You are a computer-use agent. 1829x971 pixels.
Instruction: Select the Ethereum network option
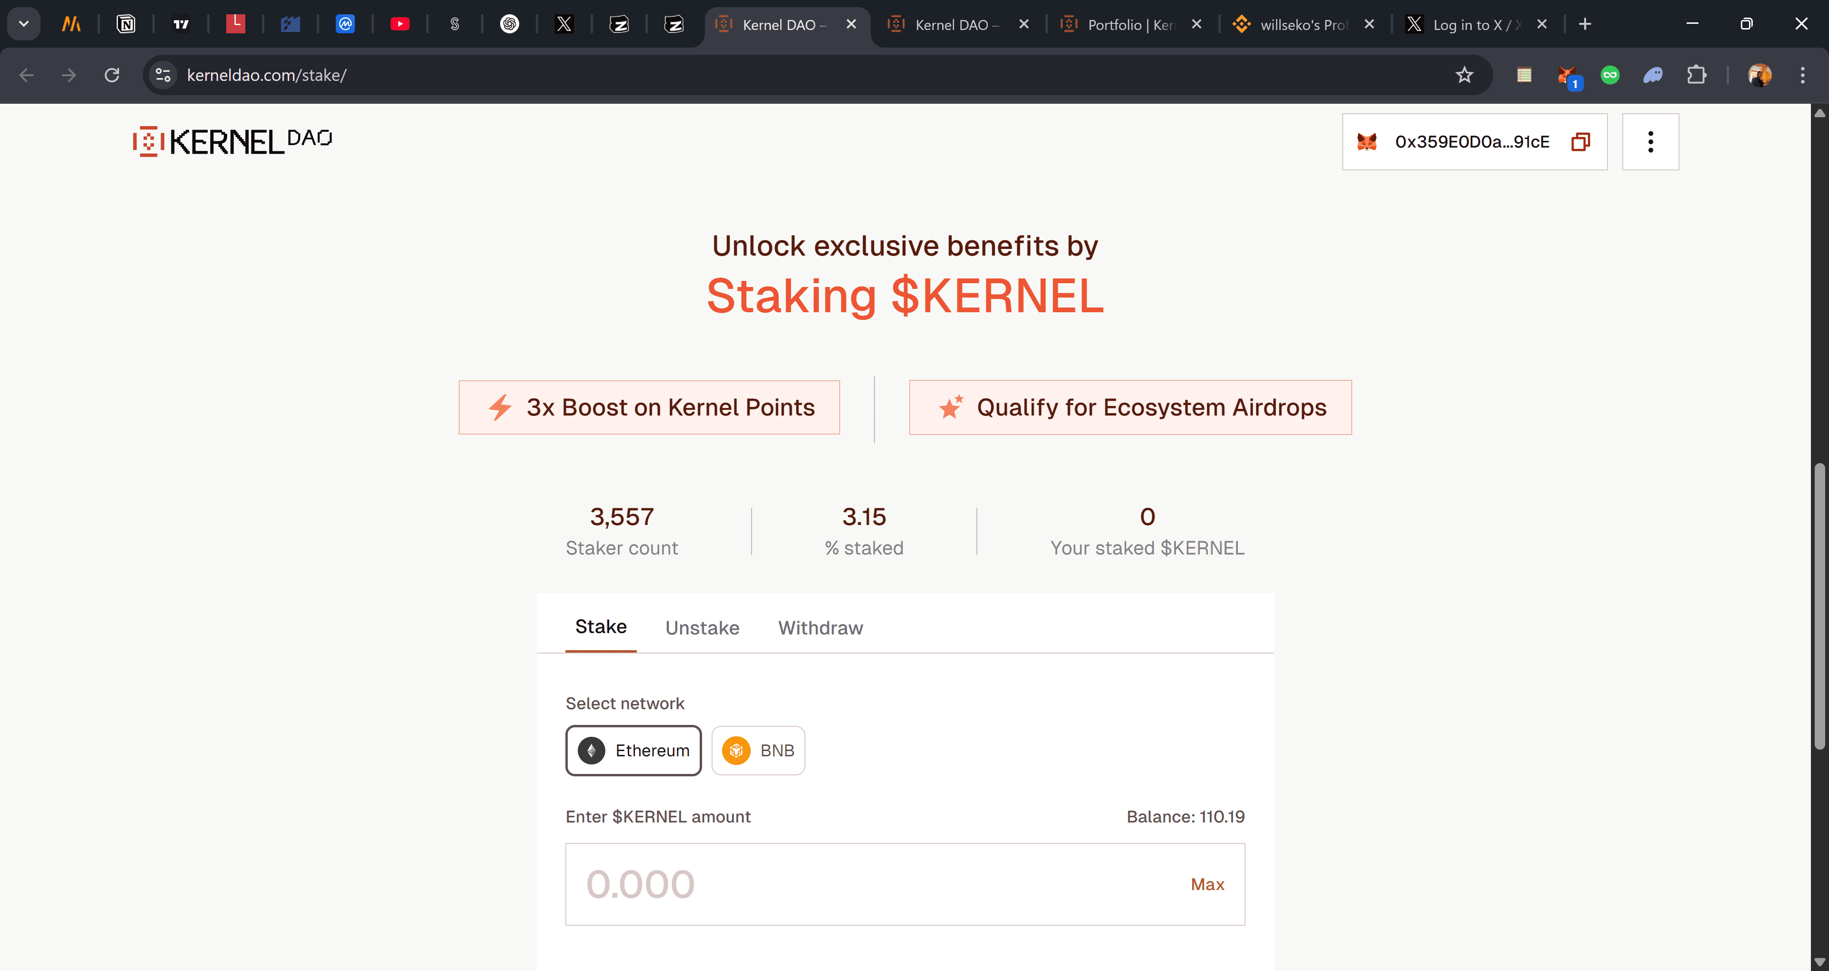pos(633,750)
